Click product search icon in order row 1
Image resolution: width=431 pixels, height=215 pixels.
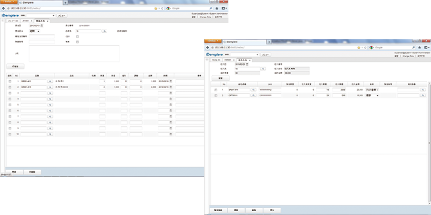(50, 81)
